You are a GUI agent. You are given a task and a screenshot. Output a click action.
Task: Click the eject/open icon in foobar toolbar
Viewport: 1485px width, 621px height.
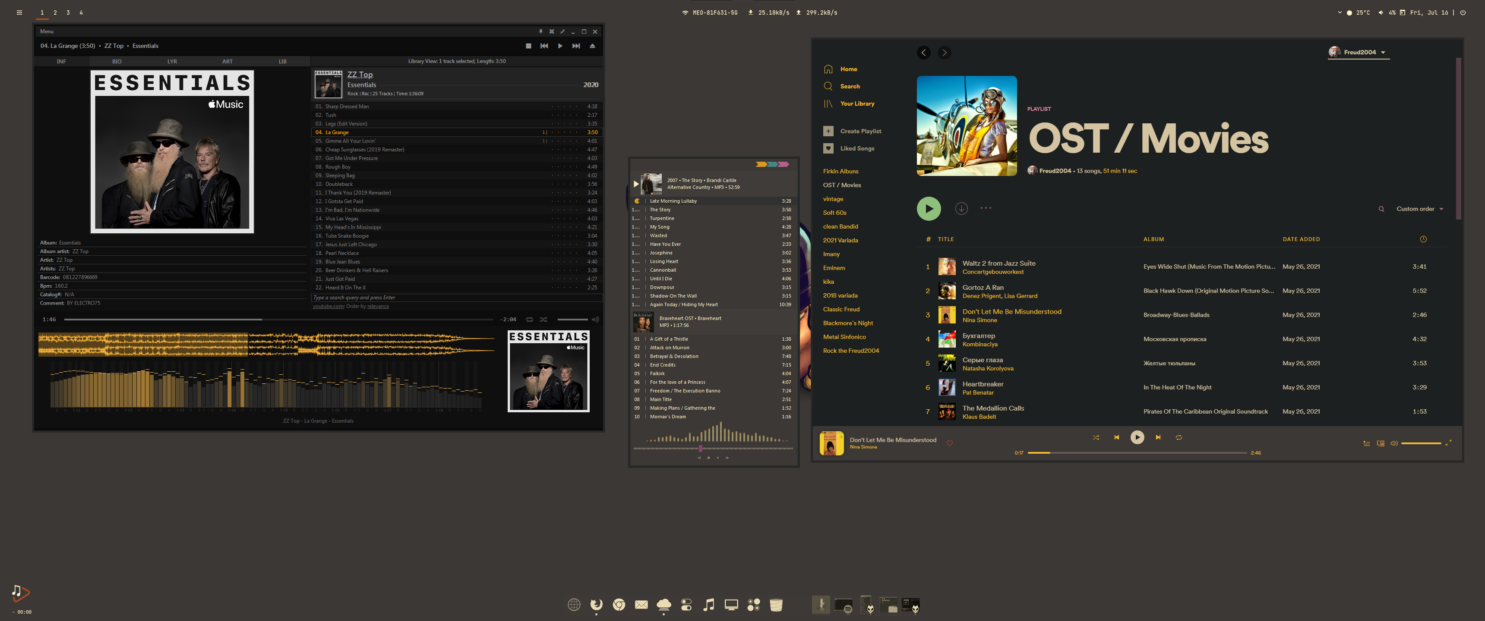(592, 46)
